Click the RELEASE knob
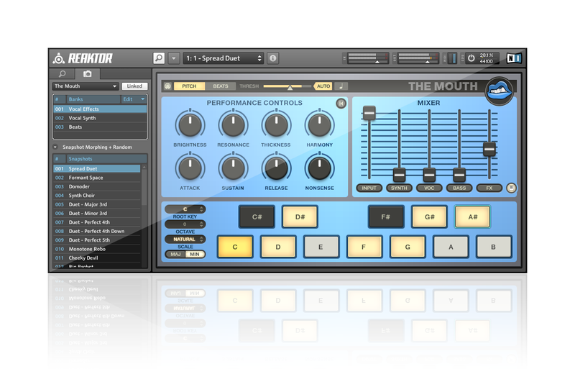The height and width of the screenshot is (369, 575). pos(276,168)
